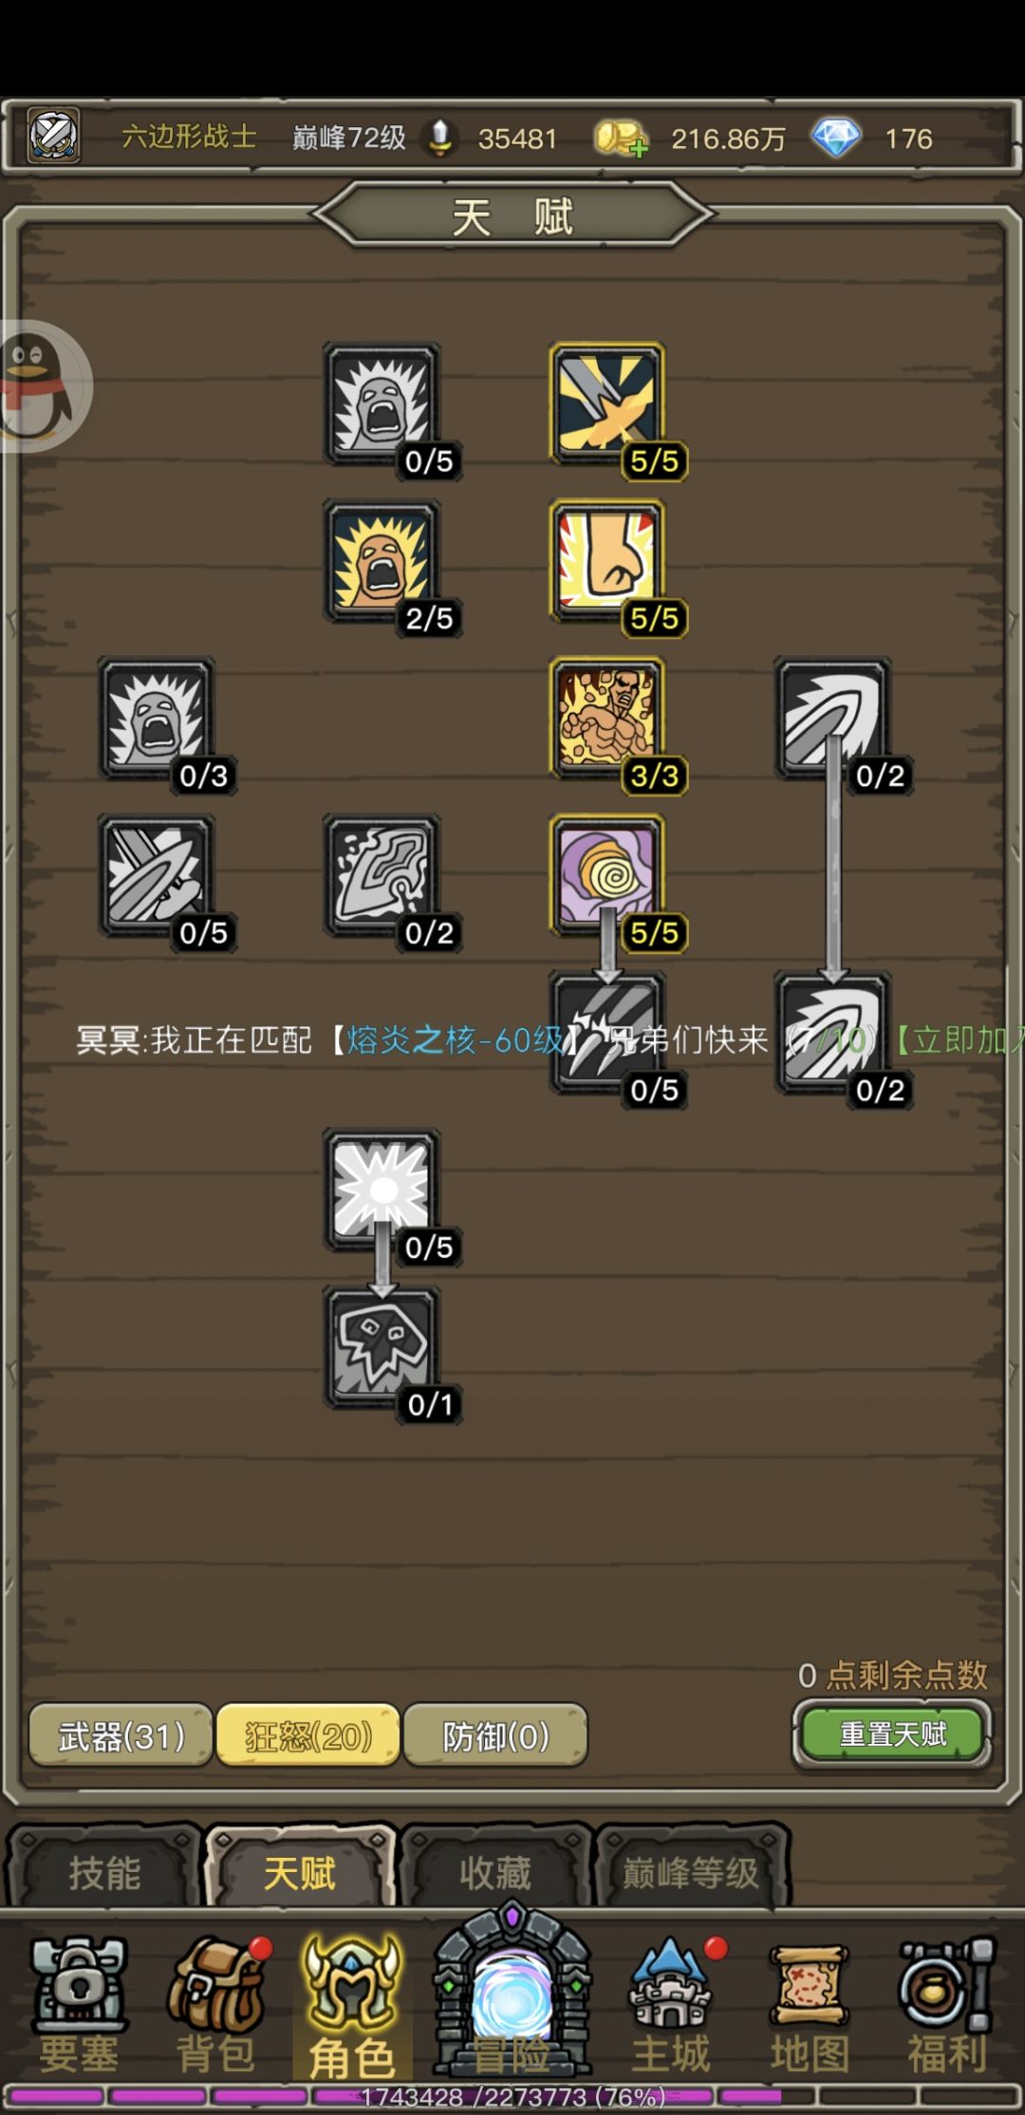The image size is (1025, 2115).
Task: Select the crossed-swords talent showing 5/5
Action: 607,405
